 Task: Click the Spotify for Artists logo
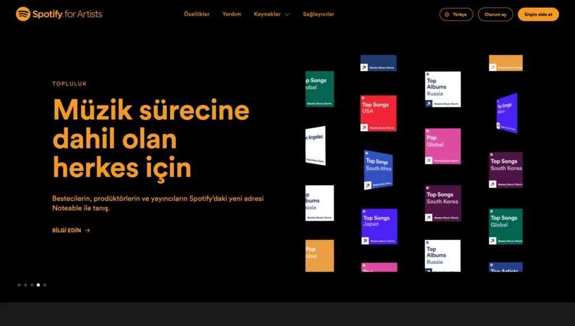59,14
